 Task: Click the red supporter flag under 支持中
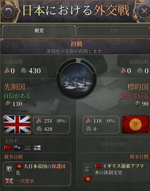[x=8, y=148]
